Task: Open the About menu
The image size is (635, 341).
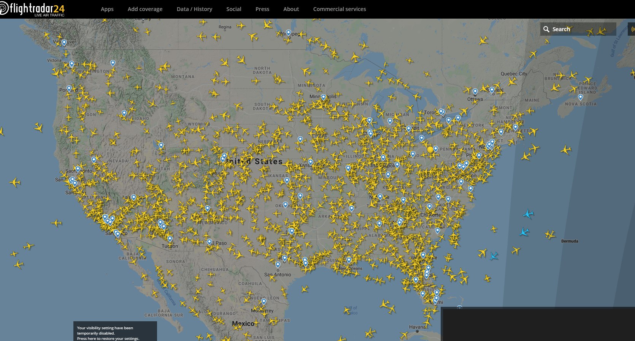Action: (x=291, y=9)
